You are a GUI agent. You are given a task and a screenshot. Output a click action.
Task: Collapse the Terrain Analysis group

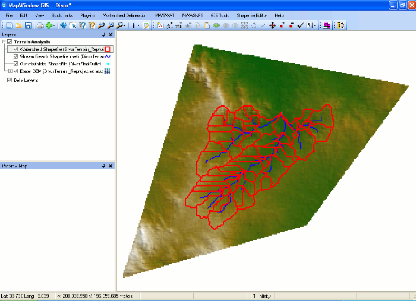4,42
